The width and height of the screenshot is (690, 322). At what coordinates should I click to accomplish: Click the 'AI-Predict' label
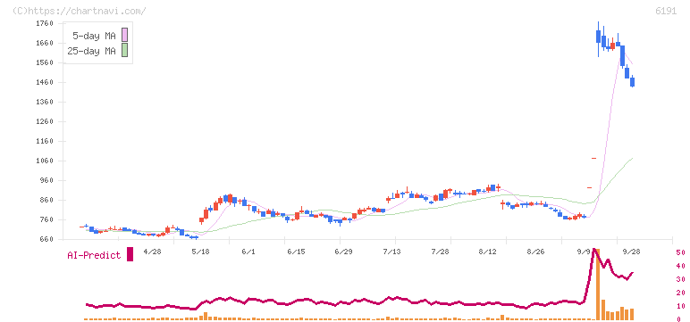[x=94, y=255]
